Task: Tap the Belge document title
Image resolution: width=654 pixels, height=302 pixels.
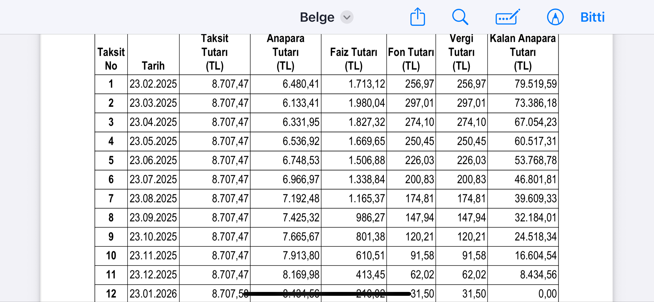Action: [x=317, y=17]
